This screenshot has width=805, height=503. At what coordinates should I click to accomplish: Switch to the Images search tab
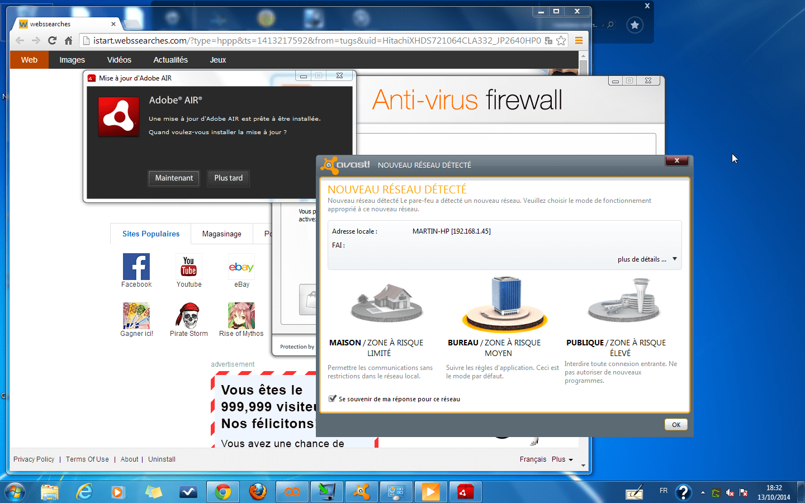tap(72, 60)
